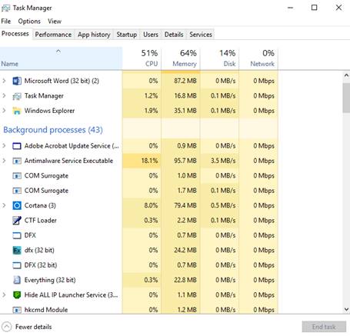
Task: Click the 1.9% Windows Explorer CPU value
Action: pos(151,111)
